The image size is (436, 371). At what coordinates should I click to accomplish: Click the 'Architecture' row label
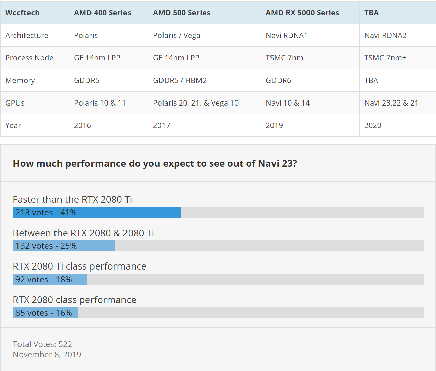click(x=35, y=35)
